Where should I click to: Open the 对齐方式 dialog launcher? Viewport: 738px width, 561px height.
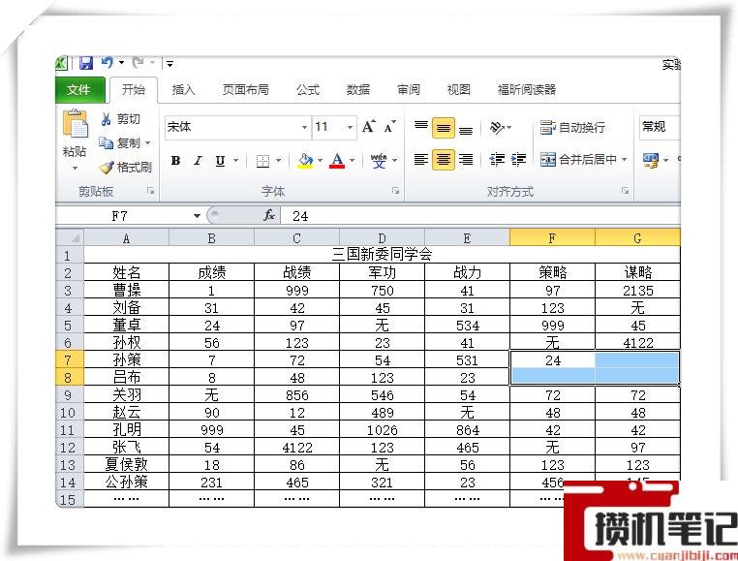tap(625, 191)
